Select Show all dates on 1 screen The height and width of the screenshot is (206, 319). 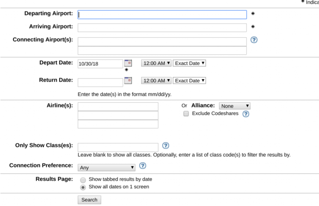click(x=83, y=187)
